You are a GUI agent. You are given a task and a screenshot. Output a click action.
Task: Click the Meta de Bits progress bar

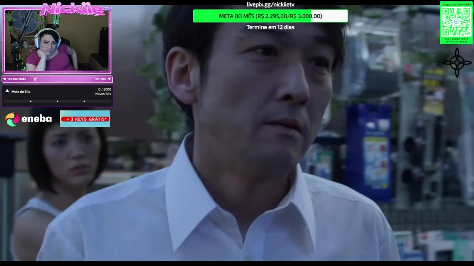(57, 101)
